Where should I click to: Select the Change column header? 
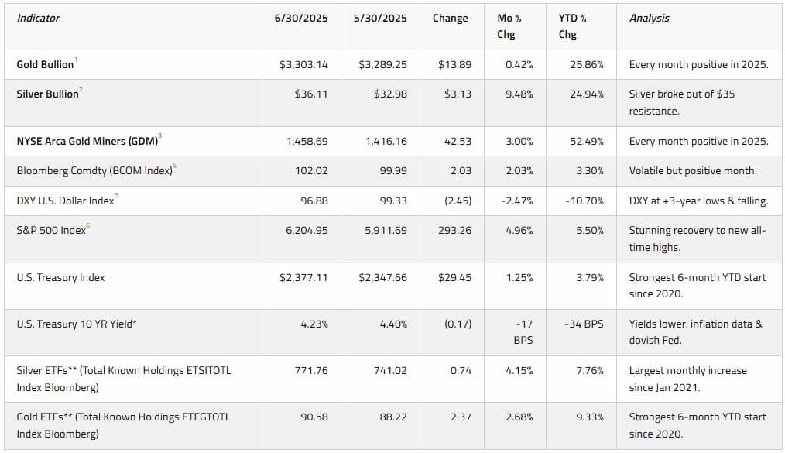[x=450, y=19]
